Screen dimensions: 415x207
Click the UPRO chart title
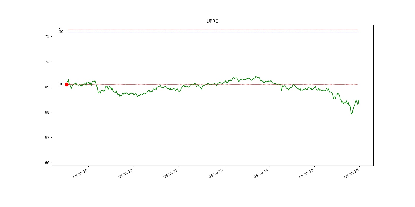[x=212, y=21]
